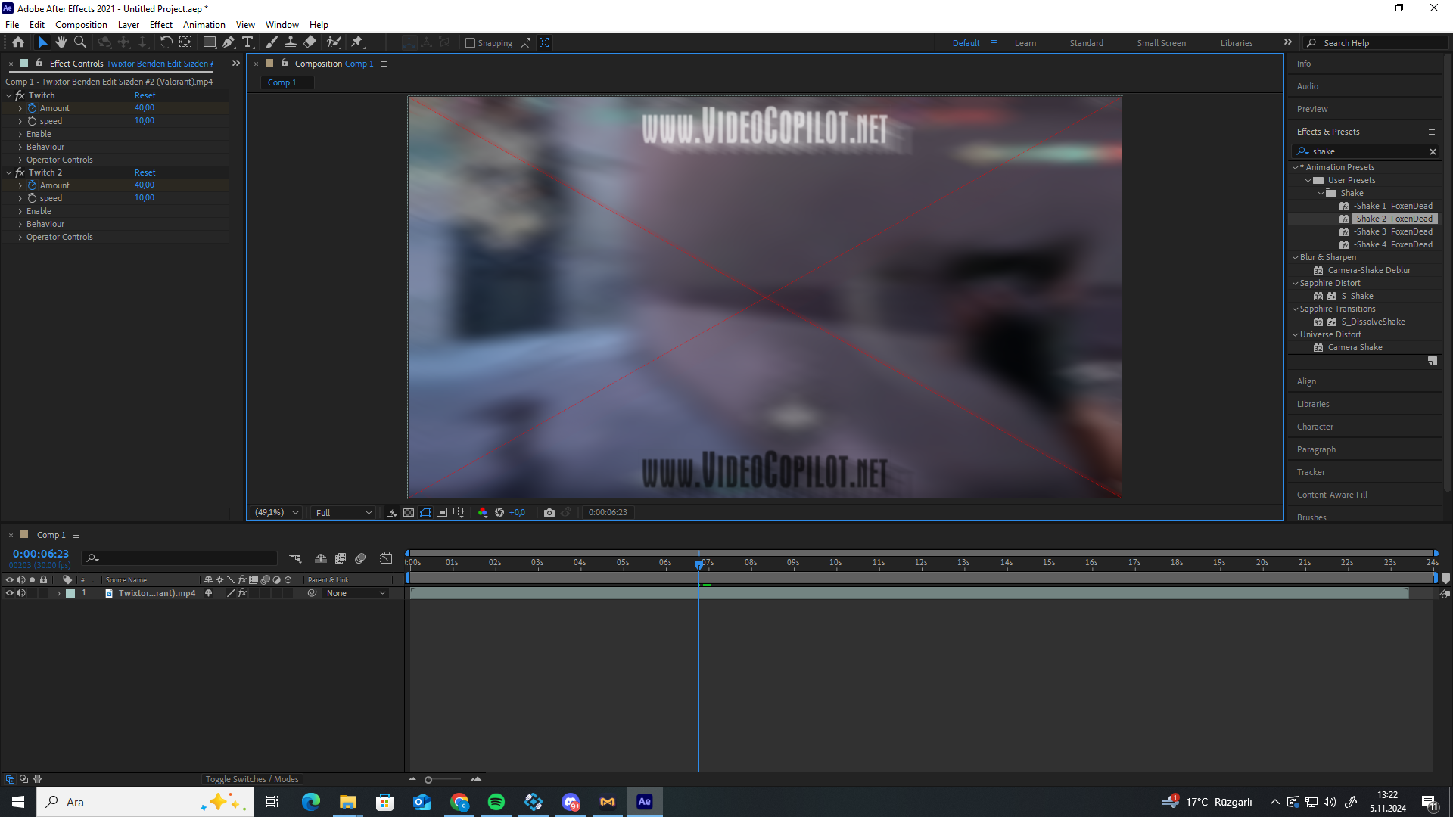Click the timeline zoom slider handle
Screen dimensions: 1453x817
point(428,780)
